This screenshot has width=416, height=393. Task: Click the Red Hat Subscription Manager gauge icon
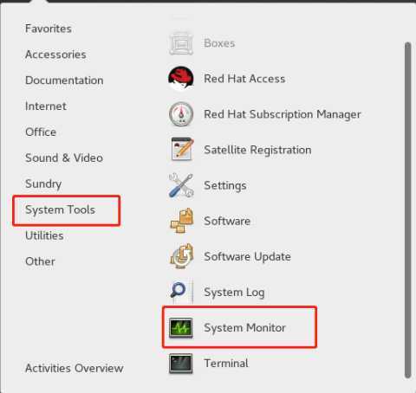(181, 114)
